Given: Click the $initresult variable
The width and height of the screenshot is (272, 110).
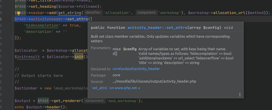Looking at the screenshot, I should pos(27,57).
